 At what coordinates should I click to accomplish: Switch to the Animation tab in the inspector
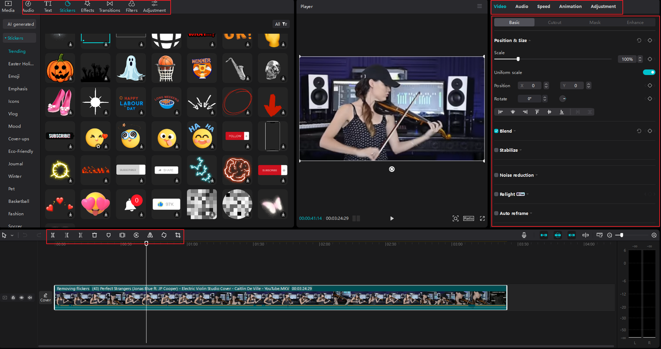click(x=570, y=6)
